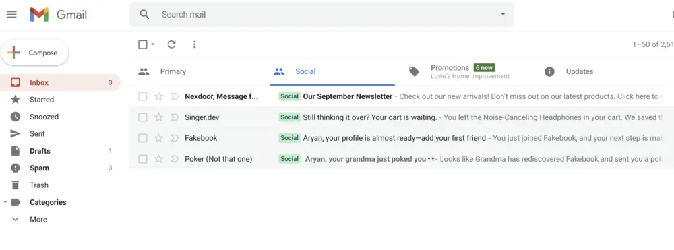This screenshot has width=674, height=250.
Task: Click the refresh mail icon
Action: 171,44
